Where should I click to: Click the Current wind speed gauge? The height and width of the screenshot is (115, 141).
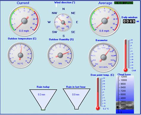(24, 21)
